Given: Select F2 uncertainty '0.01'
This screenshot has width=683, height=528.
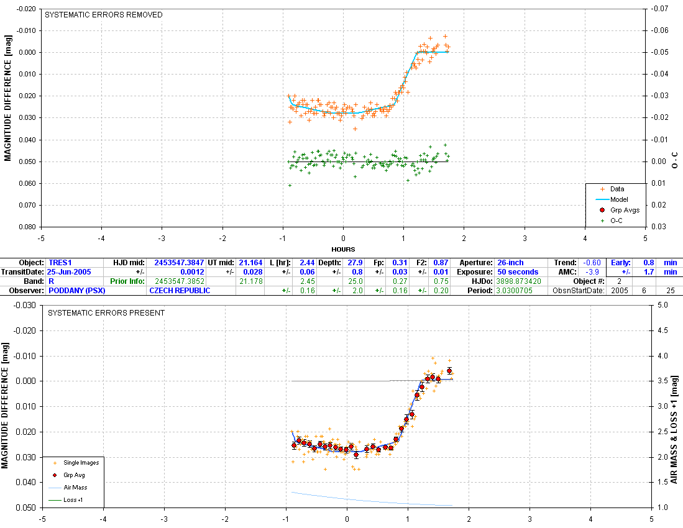Looking at the screenshot, I should 441,272.
